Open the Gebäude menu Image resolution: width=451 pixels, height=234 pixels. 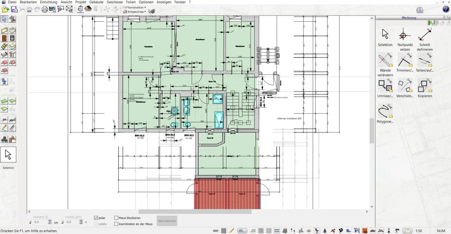96,2
